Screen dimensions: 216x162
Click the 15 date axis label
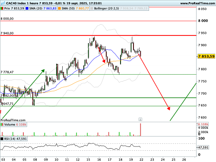click(x=88, y=159)
